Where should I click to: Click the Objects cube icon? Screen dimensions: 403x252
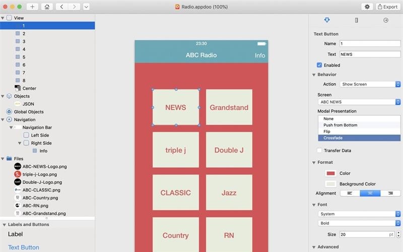point(9,96)
